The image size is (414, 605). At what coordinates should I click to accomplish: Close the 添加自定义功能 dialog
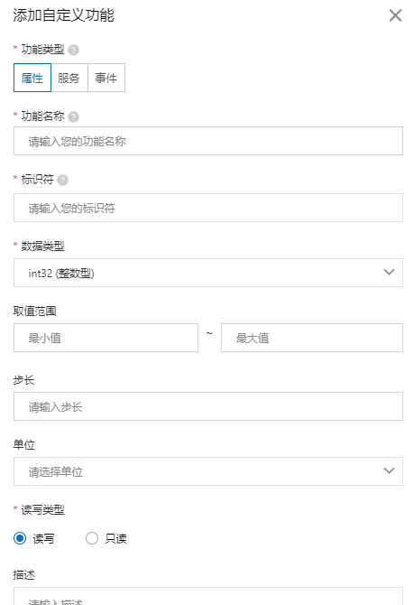pos(395,15)
